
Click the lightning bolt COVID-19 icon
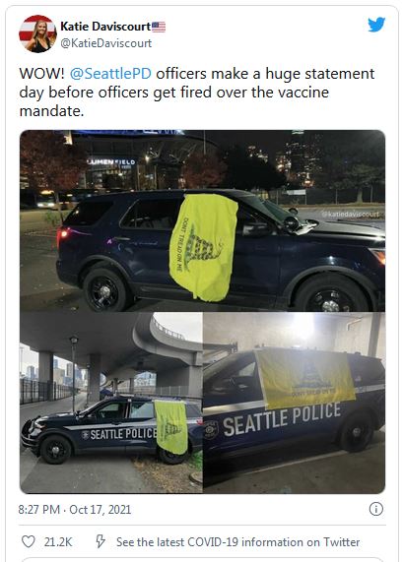101,541
